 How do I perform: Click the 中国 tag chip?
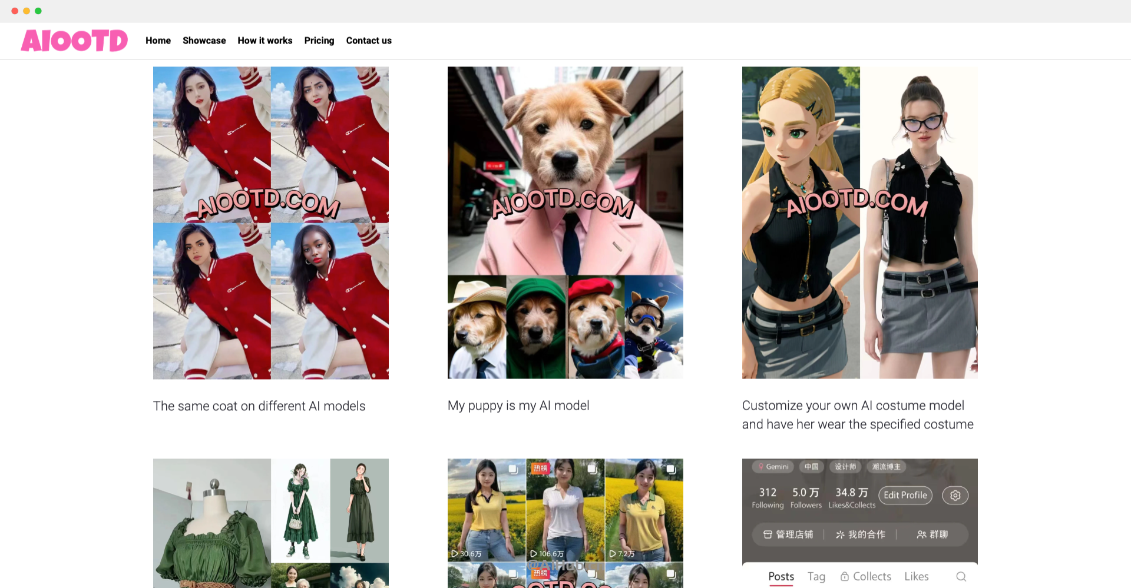(812, 467)
